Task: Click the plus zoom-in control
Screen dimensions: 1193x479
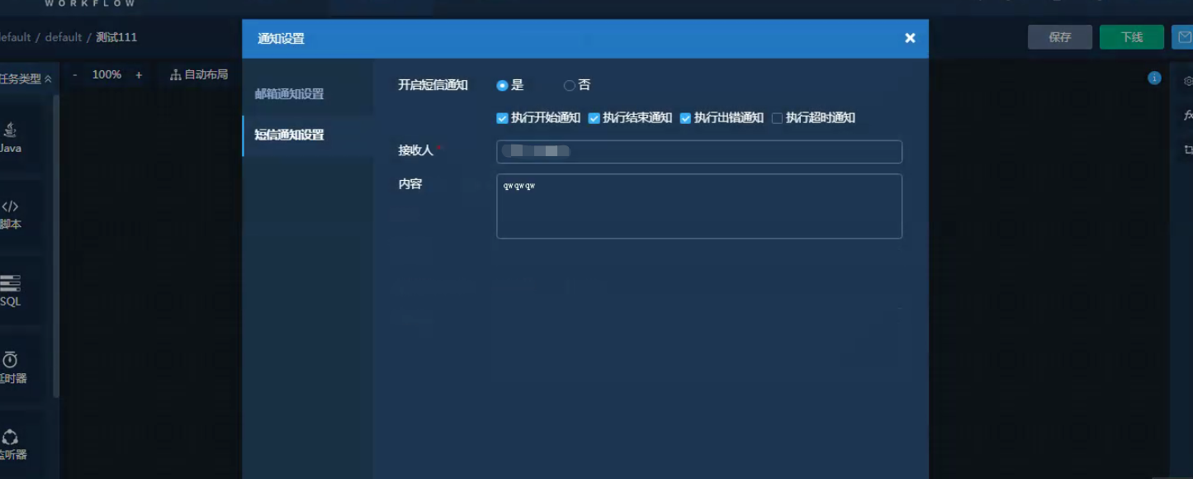Action: point(139,75)
